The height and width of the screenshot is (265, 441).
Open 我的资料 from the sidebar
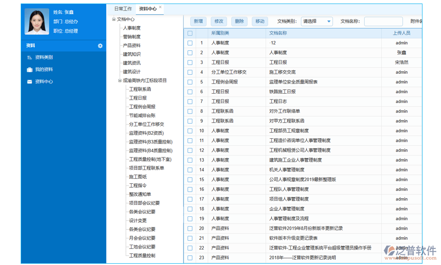coord(38,69)
